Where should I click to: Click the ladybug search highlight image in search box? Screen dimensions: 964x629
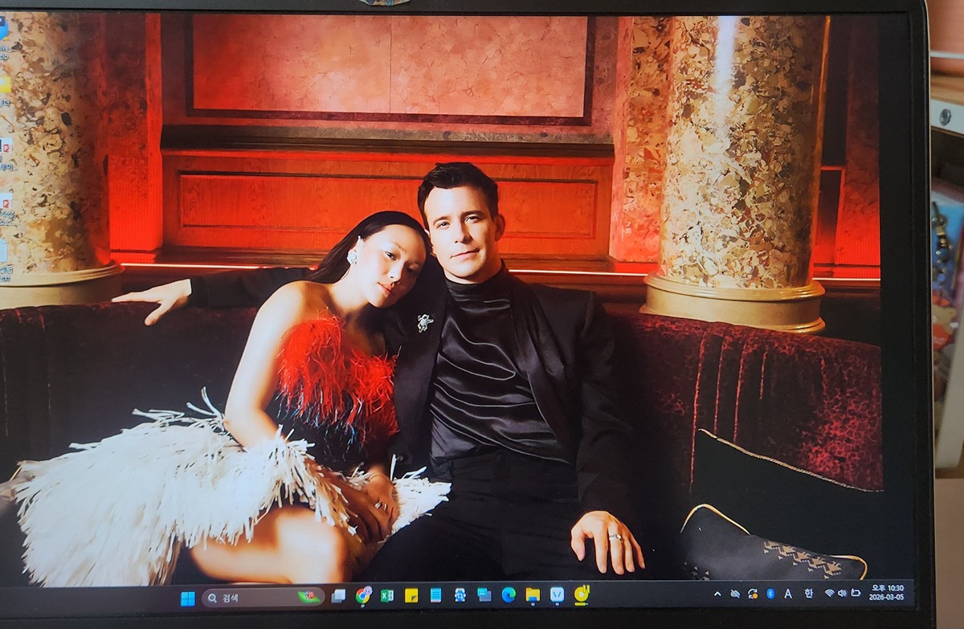click(x=308, y=597)
